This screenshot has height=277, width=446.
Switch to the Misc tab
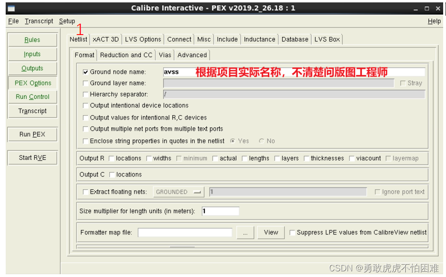point(204,39)
